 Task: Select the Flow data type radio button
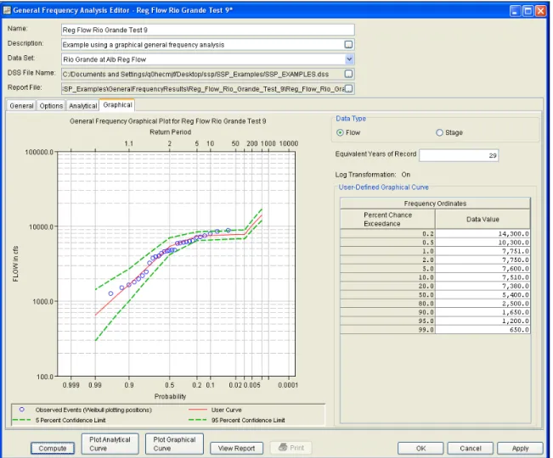click(x=340, y=132)
